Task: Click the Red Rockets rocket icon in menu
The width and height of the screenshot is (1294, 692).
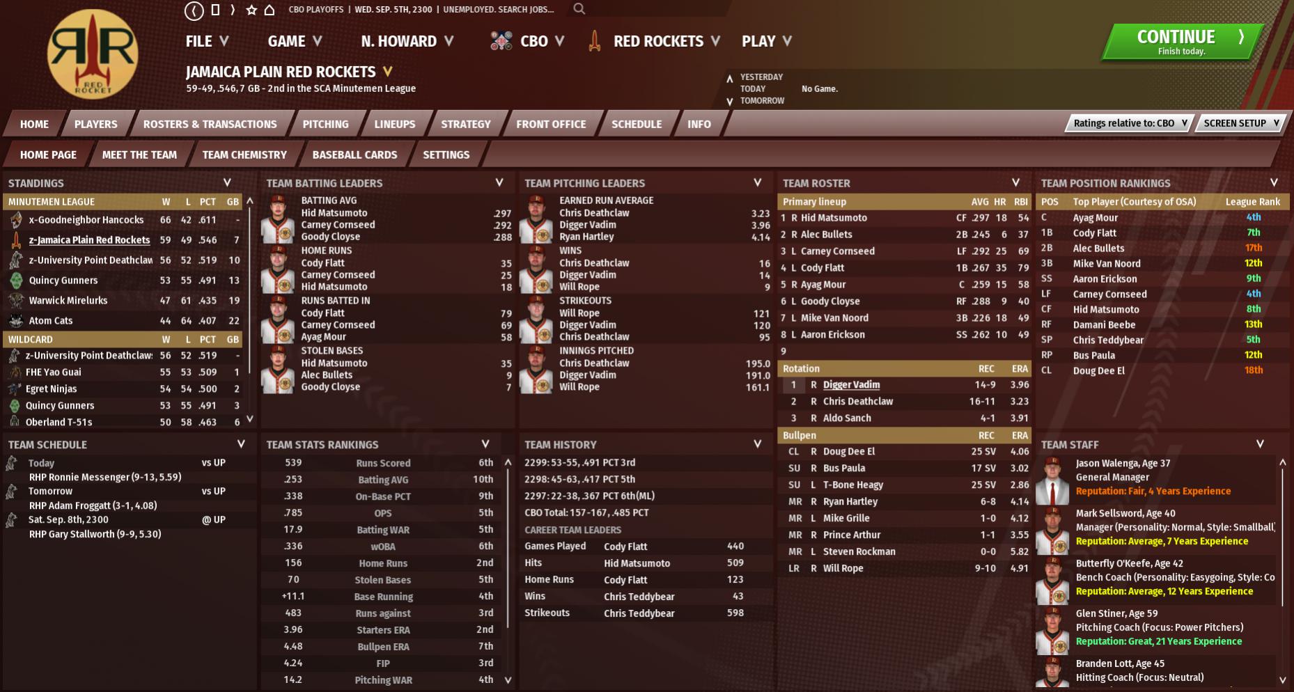Action: 594,41
